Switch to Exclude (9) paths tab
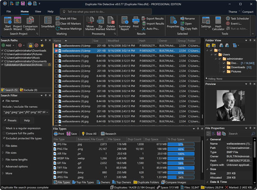Viewport: 257px width, 190px height. click(29, 90)
